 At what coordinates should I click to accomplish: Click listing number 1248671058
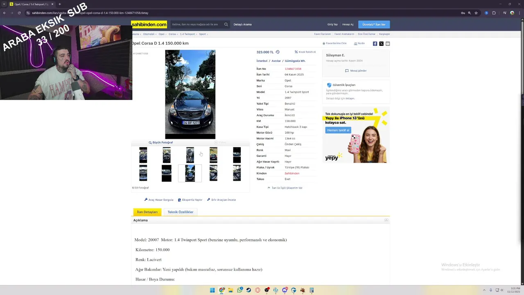[293, 69]
